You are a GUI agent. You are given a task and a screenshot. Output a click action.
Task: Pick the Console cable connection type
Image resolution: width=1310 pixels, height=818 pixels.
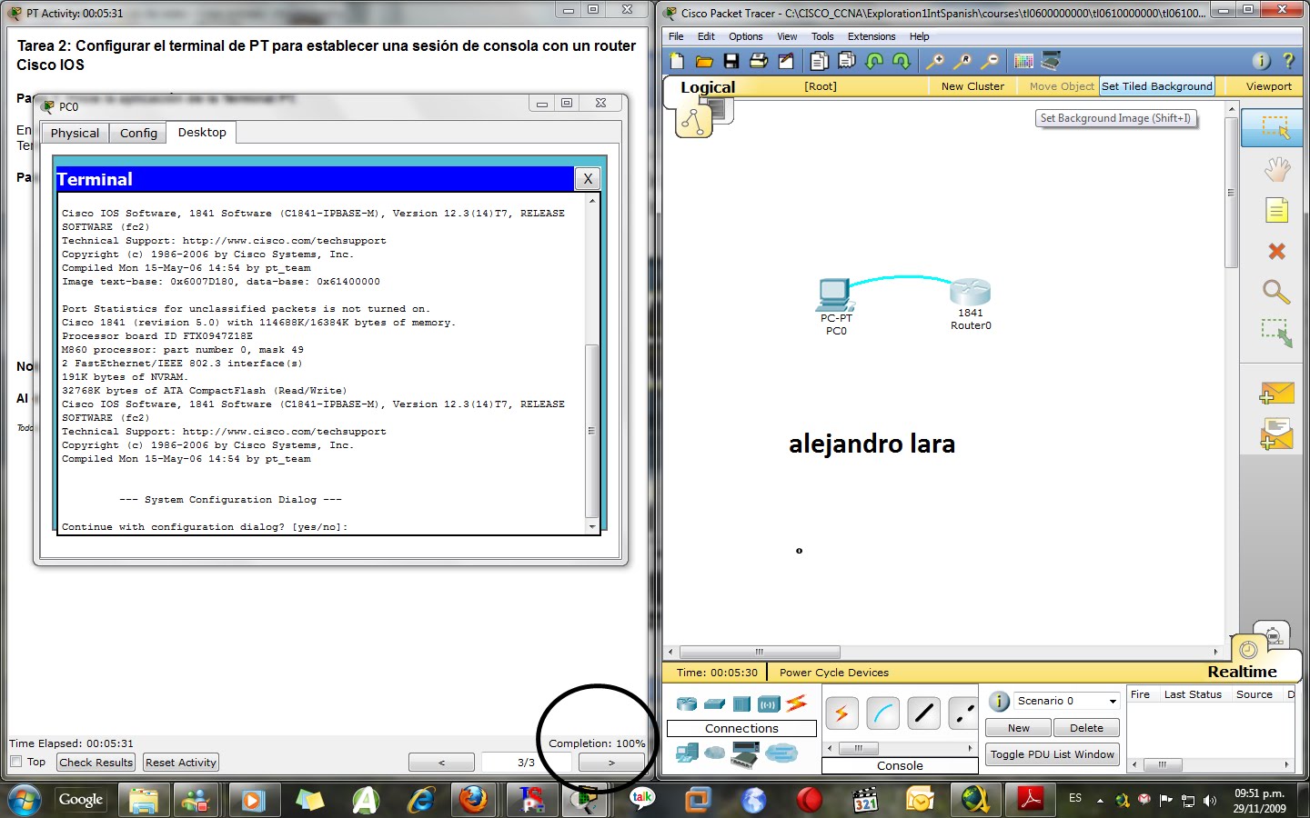point(882,713)
